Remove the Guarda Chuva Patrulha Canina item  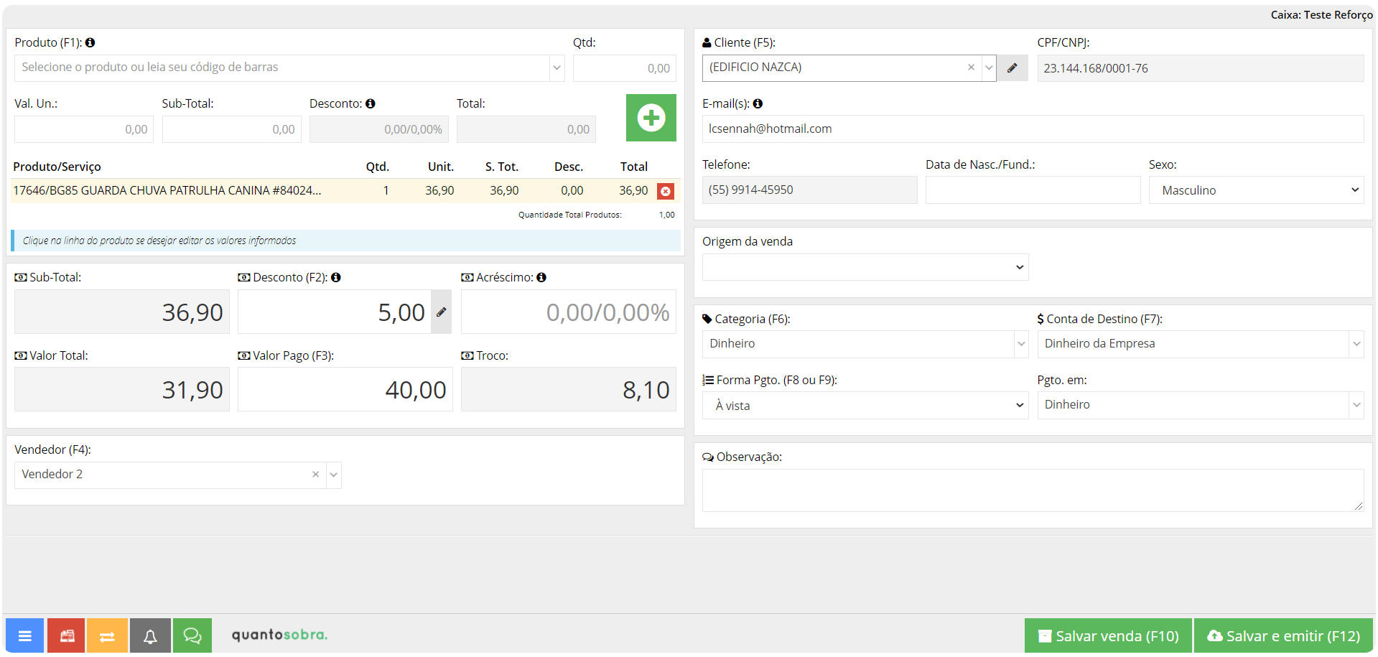click(666, 191)
